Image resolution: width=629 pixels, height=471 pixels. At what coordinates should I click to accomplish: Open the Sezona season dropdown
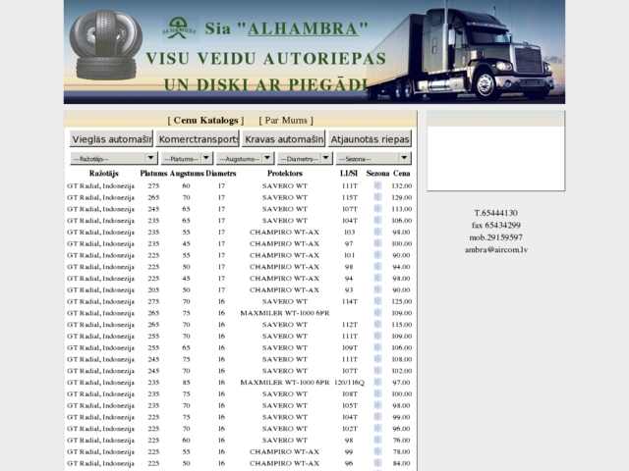click(373, 159)
